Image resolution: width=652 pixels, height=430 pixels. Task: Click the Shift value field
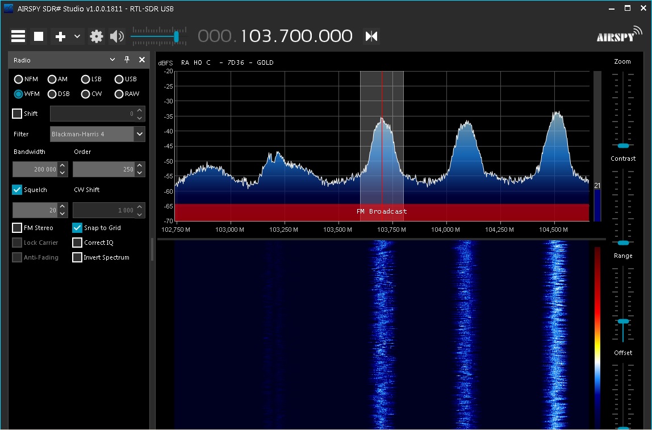(93, 114)
